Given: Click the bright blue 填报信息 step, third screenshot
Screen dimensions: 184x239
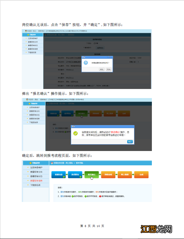Looking at the screenshot, I should pyautogui.click(x=58, y=175).
